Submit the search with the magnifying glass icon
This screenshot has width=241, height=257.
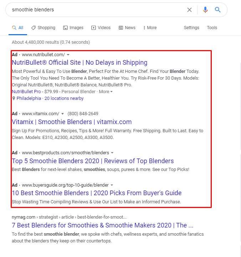point(217,10)
